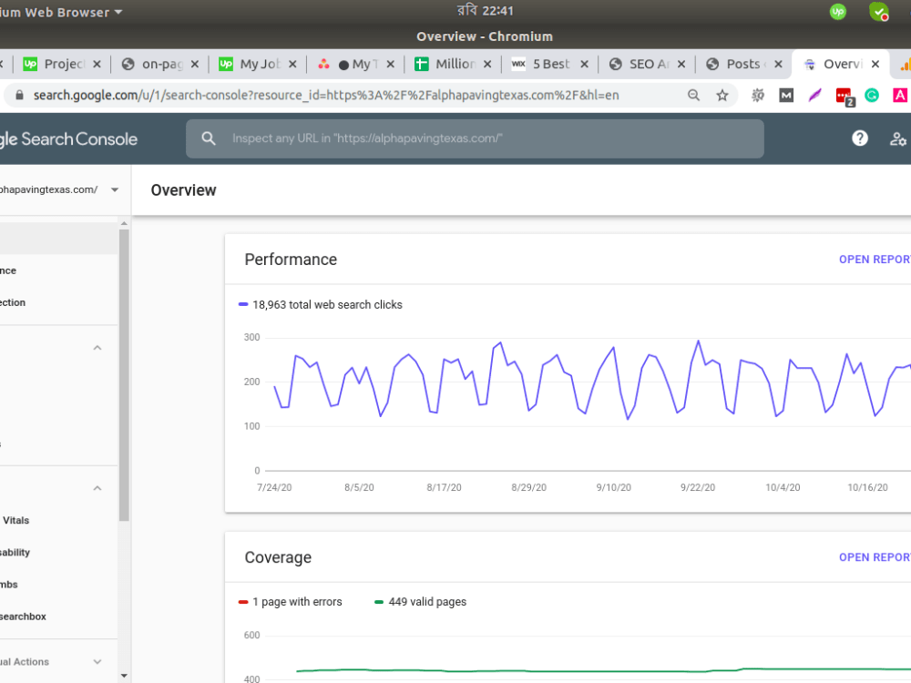This screenshot has height=683, width=911.
Task: Open the SEO A tab
Action: (640, 64)
